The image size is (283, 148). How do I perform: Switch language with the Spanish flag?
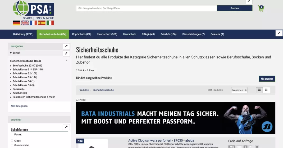pyautogui.click(x=42, y=23)
